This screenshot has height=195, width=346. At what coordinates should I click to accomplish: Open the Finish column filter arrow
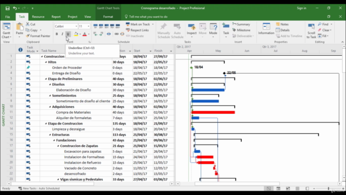click(x=171, y=51)
